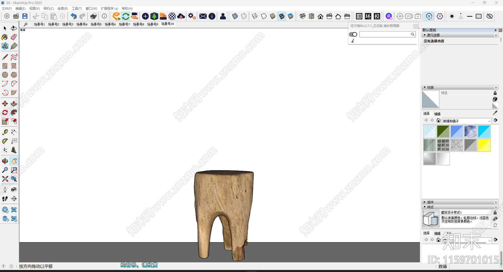Click the black 模 plugin icon
The width and height of the screenshot is (503, 272).
click(377, 16)
